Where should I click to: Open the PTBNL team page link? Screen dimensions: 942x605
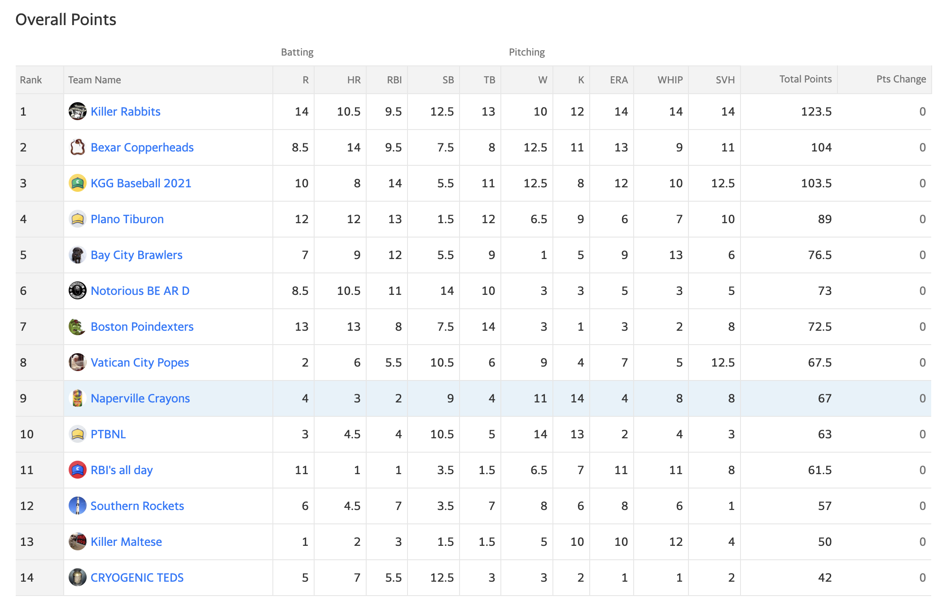tap(108, 434)
